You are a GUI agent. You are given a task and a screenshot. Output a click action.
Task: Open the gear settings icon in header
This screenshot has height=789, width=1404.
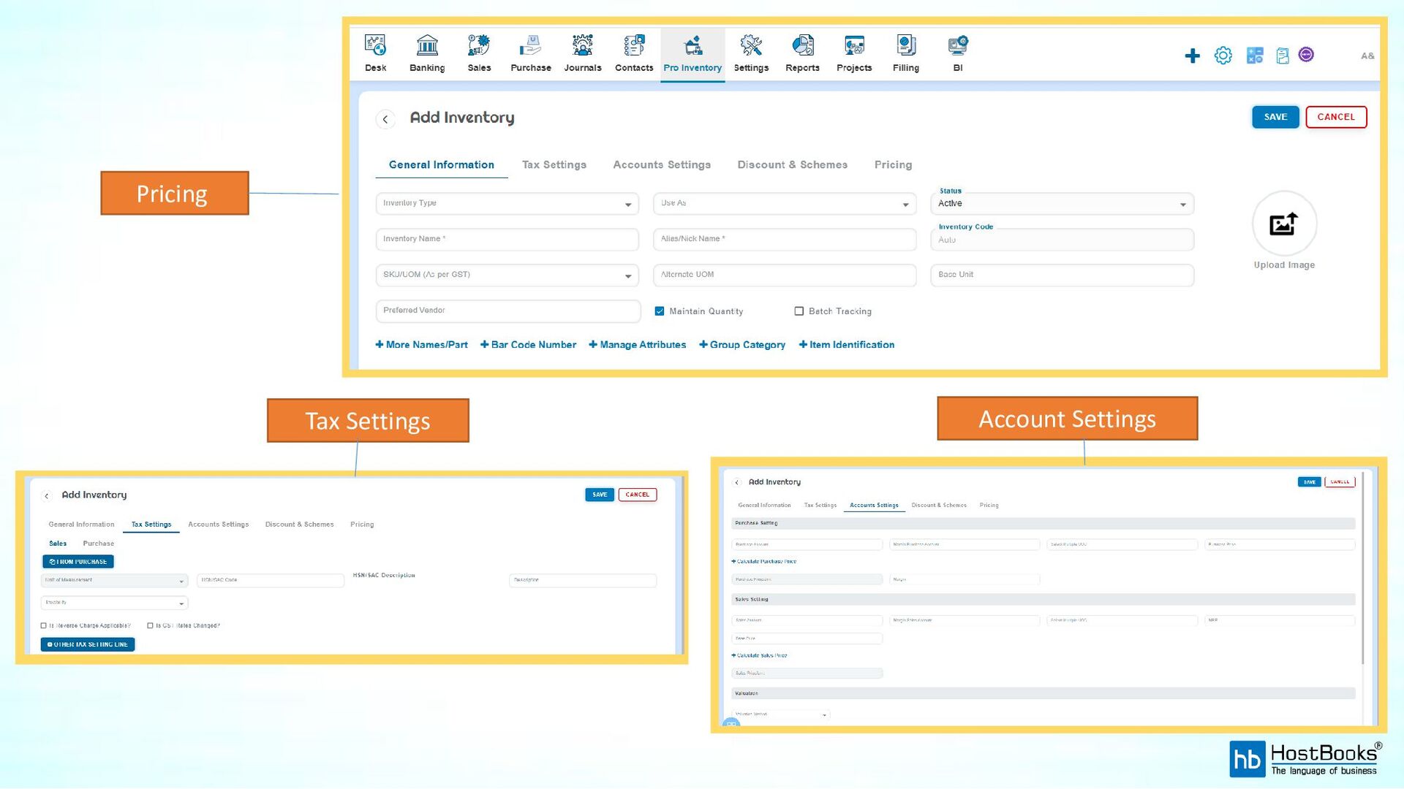(1223, 56)
